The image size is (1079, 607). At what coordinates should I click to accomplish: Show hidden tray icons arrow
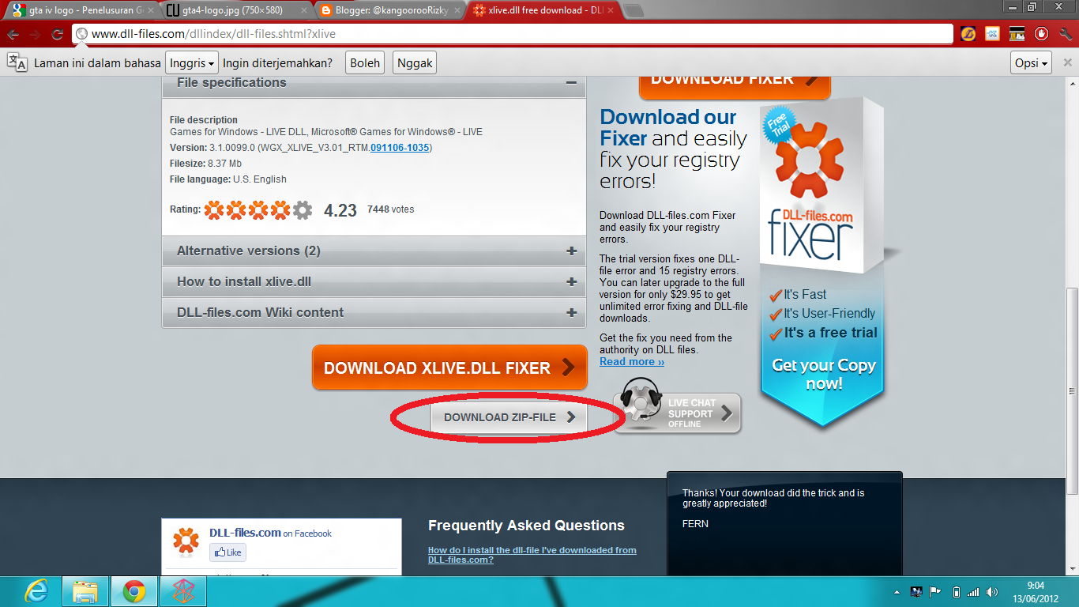(897, 591)
